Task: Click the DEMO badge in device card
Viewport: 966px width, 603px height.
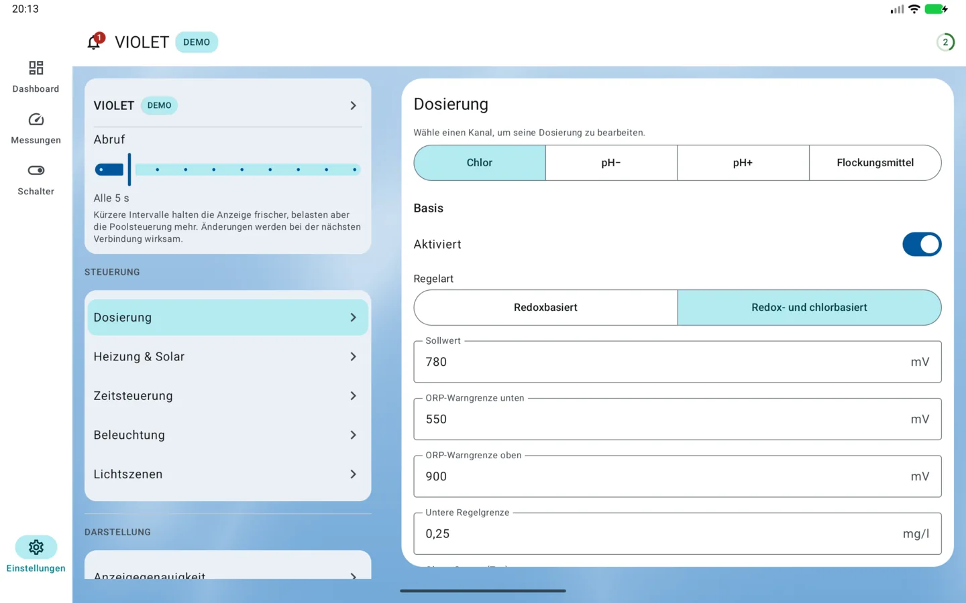Action: click(160, 106)
